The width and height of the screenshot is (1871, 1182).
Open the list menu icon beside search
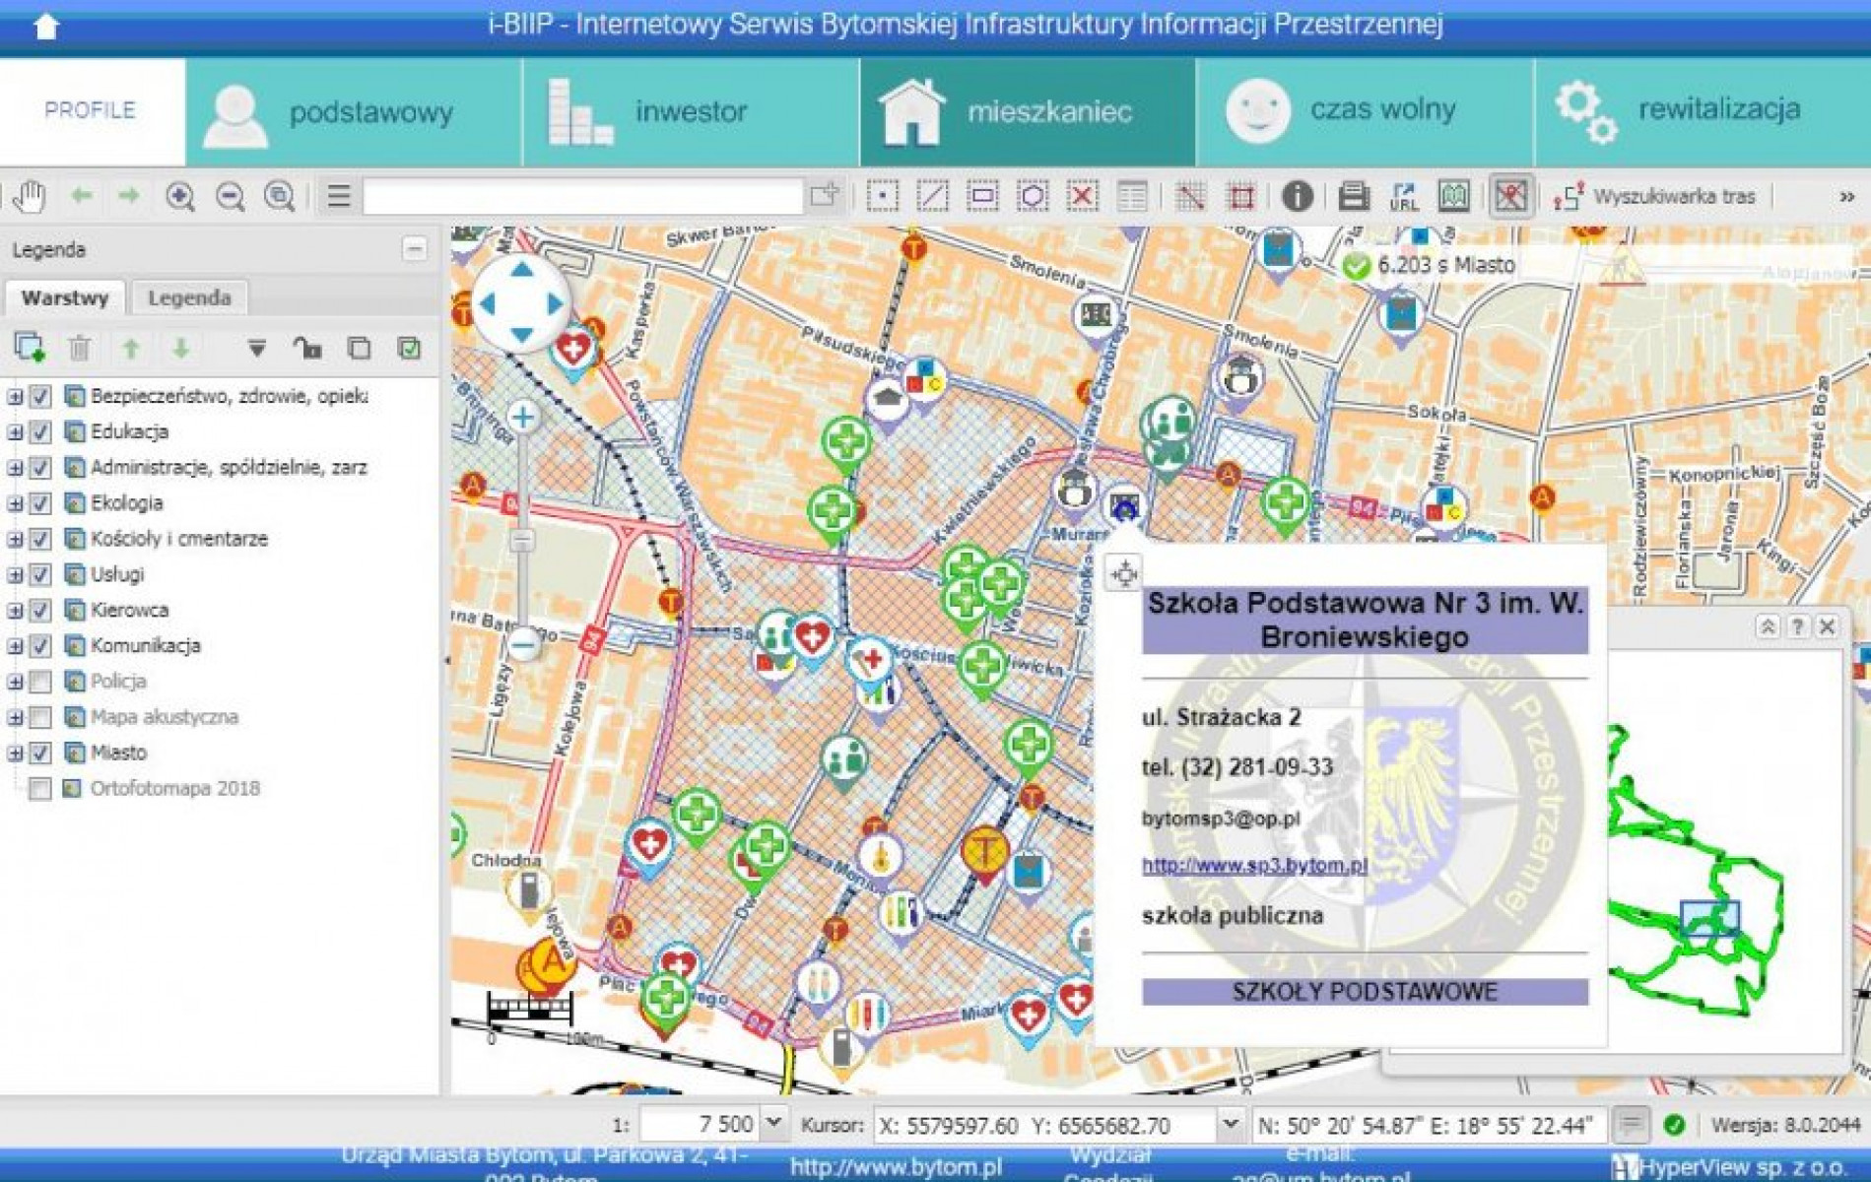(339, 196)
